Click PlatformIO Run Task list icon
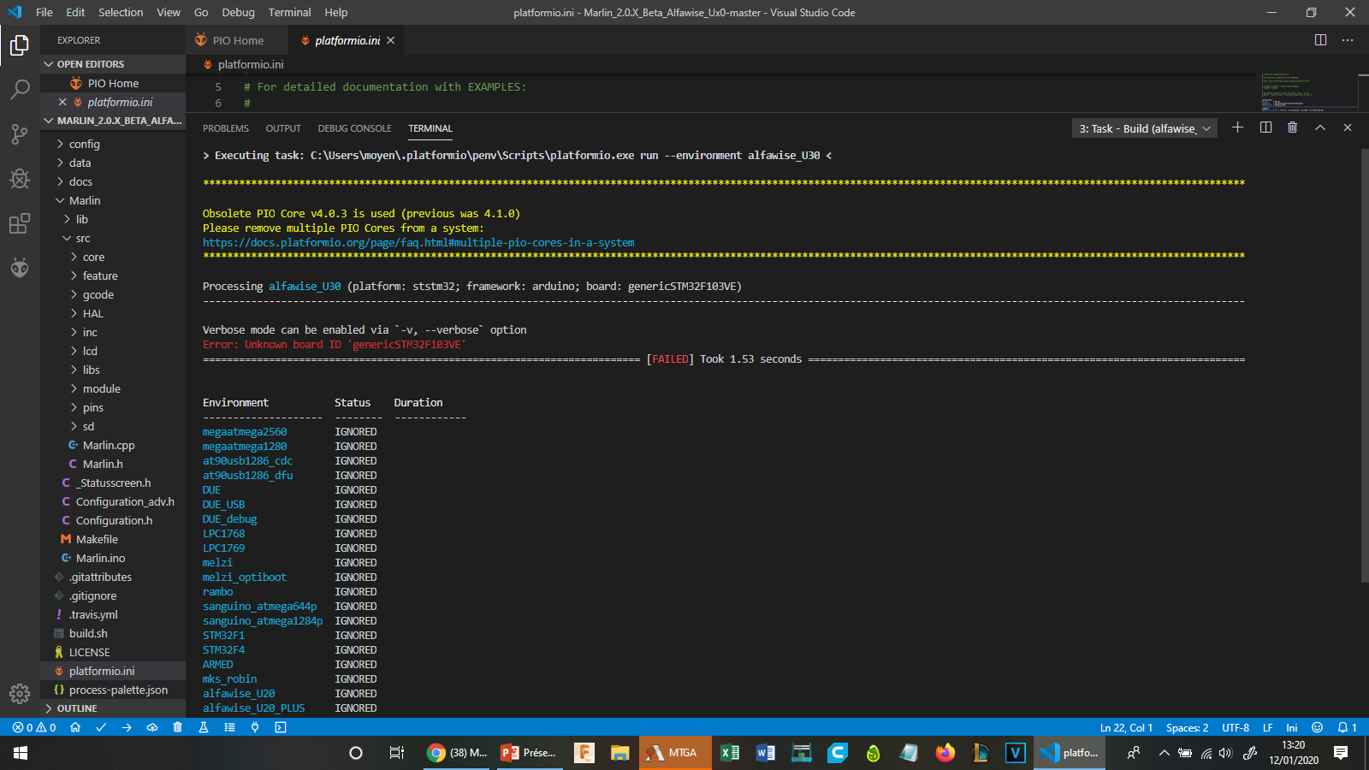The width and height of the screenshot is (1369, 770). tap(229, 727)
